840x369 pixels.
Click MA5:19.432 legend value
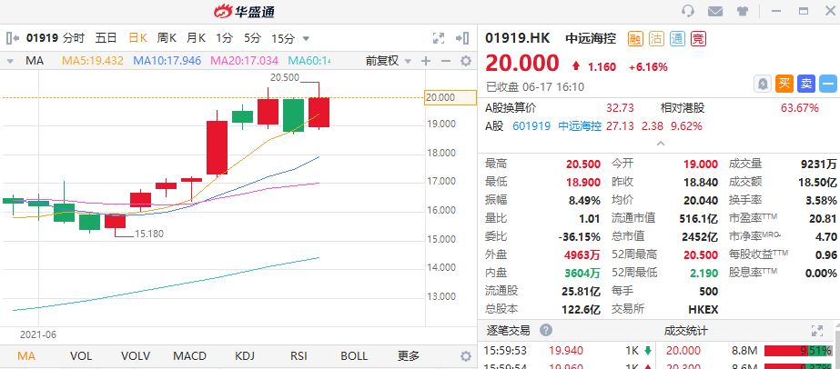tap(93, 61)
